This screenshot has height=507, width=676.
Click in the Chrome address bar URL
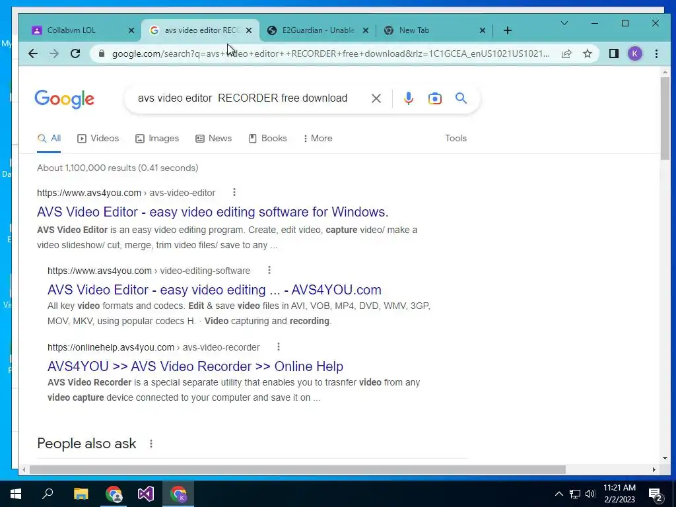tap(331, 53)
